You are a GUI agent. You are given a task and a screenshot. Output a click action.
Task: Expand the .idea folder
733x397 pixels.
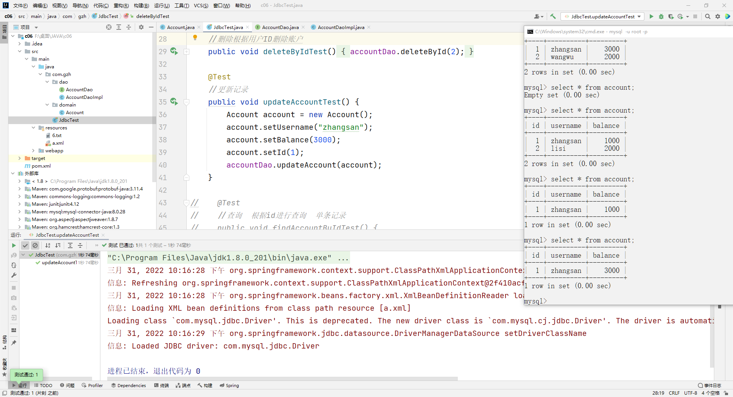click(x=19, y=44)
